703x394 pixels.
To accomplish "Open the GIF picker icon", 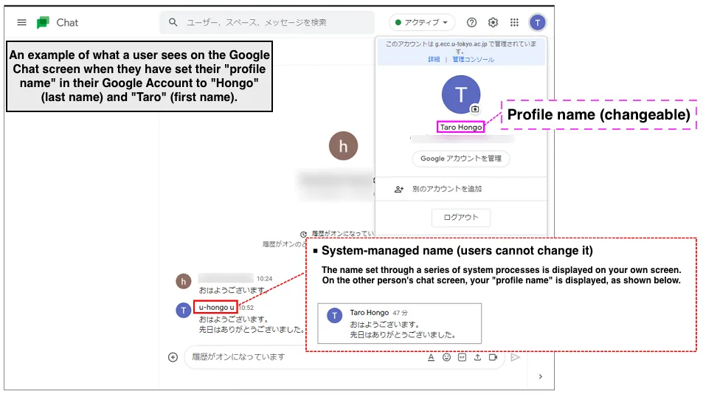I will (462, 357).
